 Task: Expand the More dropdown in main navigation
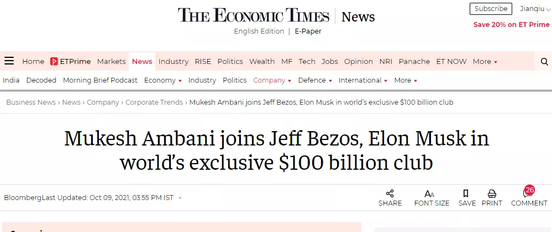(485, 62)
